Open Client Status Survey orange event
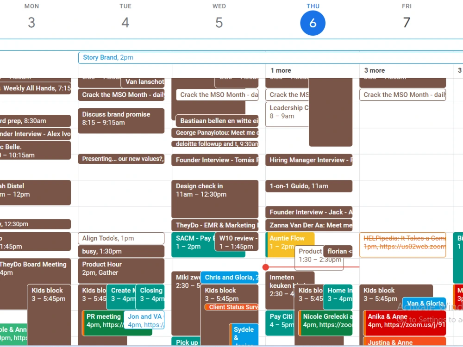Screen dimensions: 463x347 [231, 307]
